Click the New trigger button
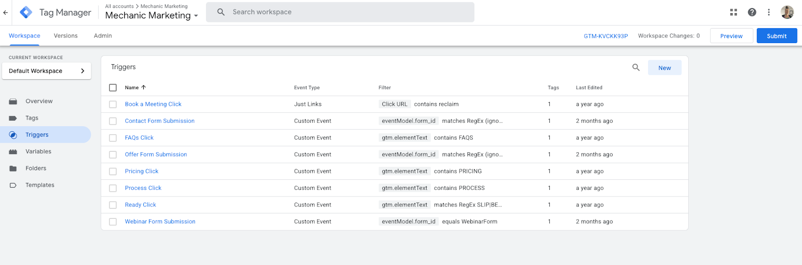Image resolution: width=802 pixels, height=265 pixels. coord(665,68)
